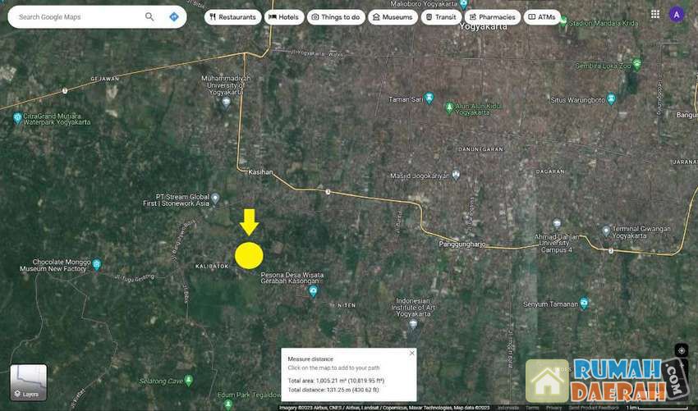Select the Museums category chip
The height and width of the screenshot is (411, 698).
(x=393, y=16)
